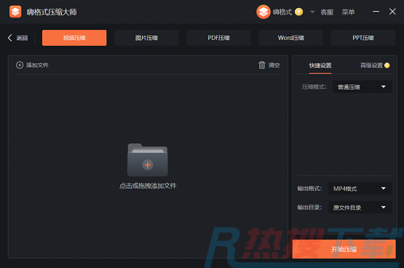Viewport: 404px width, 268px height.
Task: Click the VIP badge next to 高级设置
Action: tap(387, 66)
